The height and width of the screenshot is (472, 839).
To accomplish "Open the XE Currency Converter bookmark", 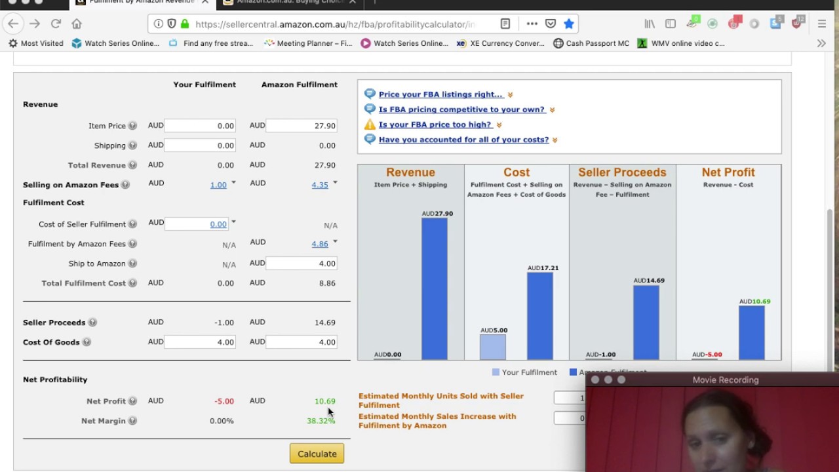I will pos(500,43).
